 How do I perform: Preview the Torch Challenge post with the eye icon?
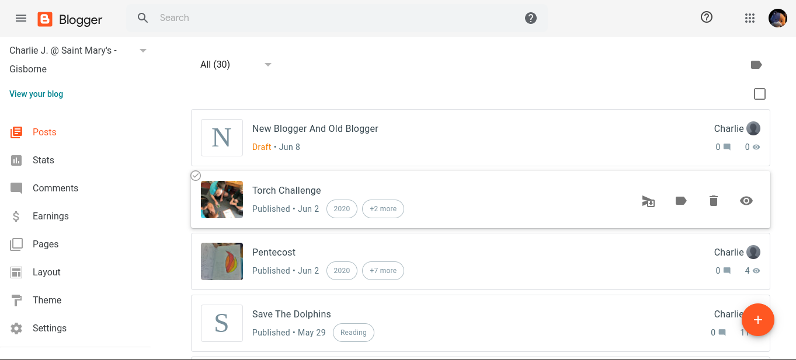click(x=746, y=201)
